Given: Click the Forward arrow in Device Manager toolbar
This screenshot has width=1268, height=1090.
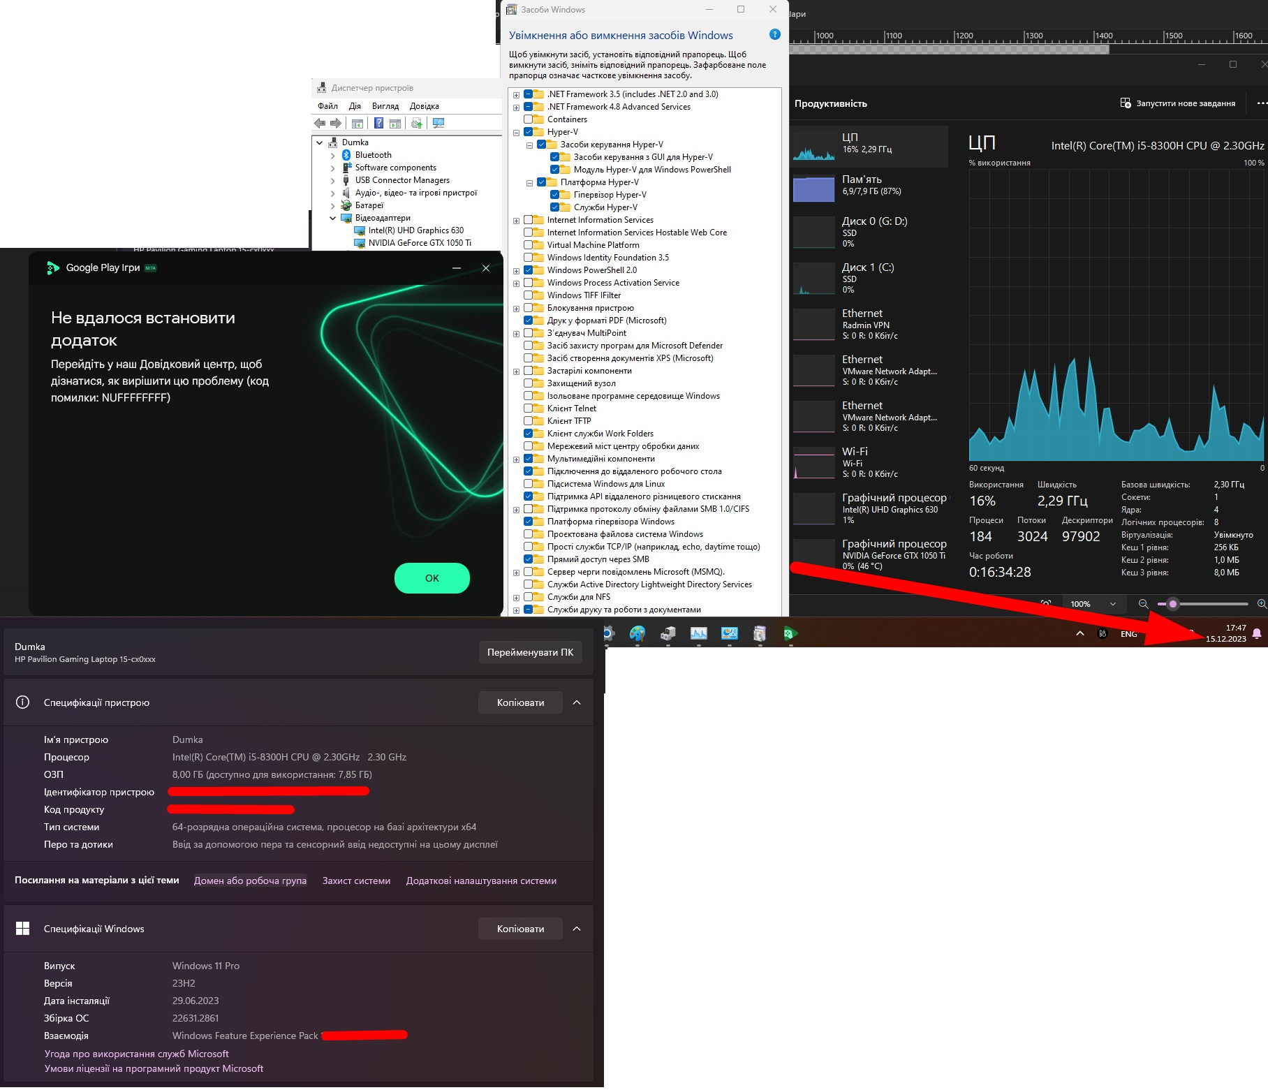Looking at the screenshot, I should pyautogui.click(x=336, y=124).
